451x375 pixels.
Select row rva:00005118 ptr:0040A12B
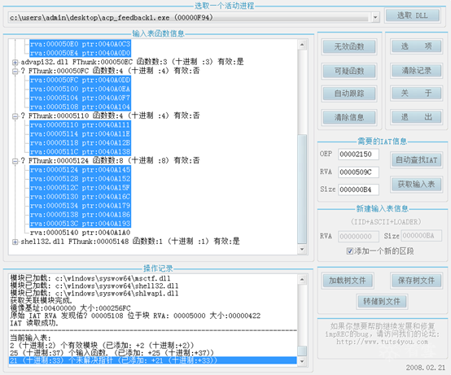click(80, 143)
